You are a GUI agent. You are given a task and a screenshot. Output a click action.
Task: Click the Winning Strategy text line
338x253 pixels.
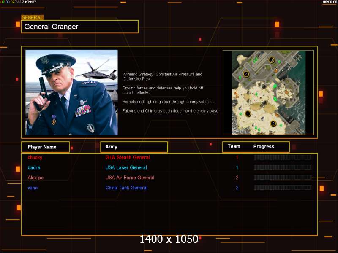tap(163, 77)
